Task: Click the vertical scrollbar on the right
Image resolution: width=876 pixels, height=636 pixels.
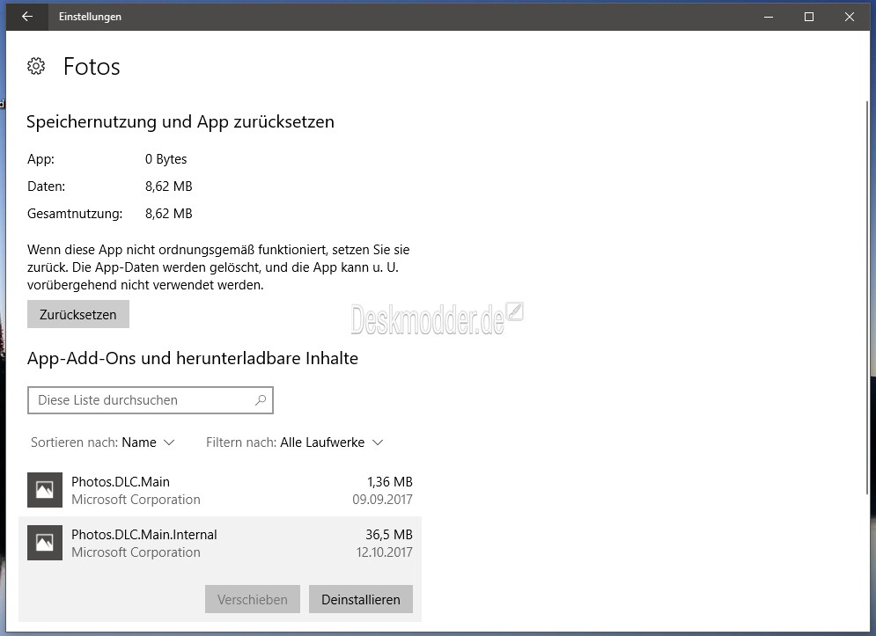Action: click(x=866, y=296)
